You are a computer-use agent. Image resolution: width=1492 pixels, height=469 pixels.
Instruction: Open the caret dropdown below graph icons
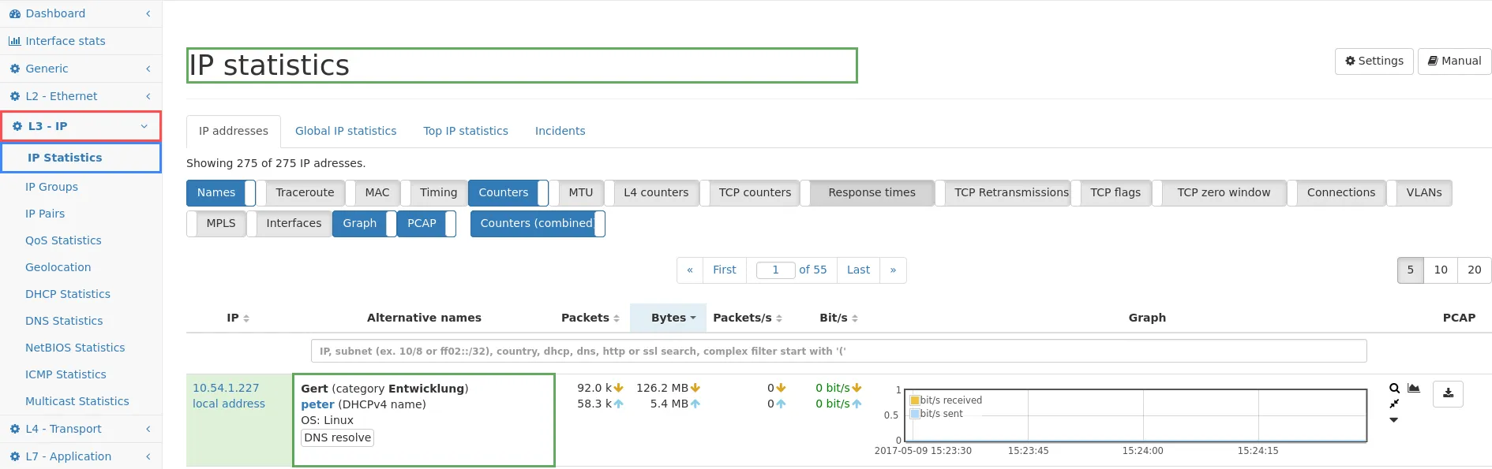[x=1393, y=420]
